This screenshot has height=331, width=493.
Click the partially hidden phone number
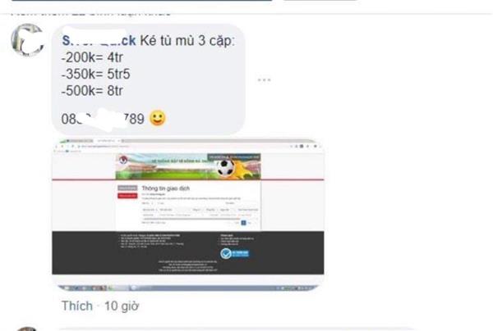[103, 119]
